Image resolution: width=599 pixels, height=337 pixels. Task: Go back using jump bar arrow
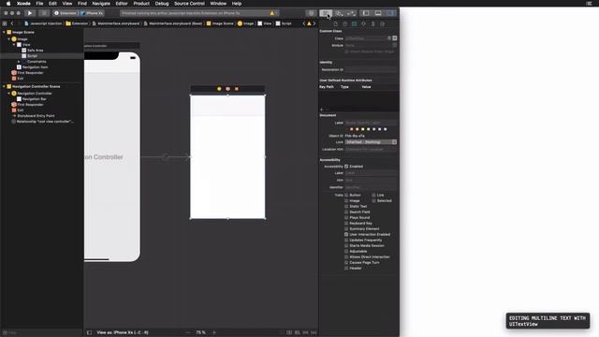pyautogui.click(x=12, y=23)
